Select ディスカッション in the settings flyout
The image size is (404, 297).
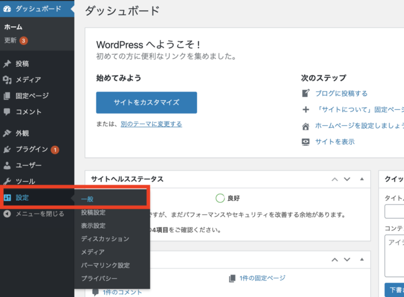point(105,239)
